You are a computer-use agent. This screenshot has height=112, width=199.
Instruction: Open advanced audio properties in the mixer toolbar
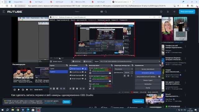coord(90,88)
